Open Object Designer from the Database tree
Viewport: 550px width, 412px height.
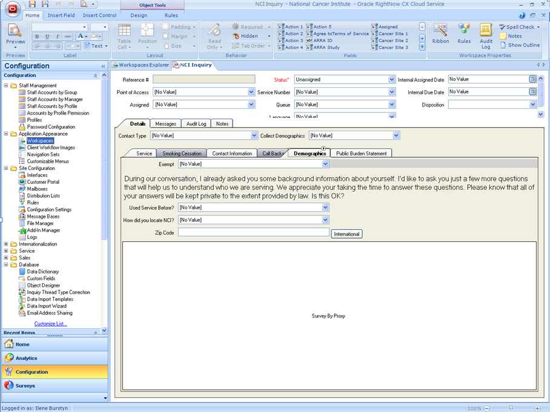tap(43, 286)
